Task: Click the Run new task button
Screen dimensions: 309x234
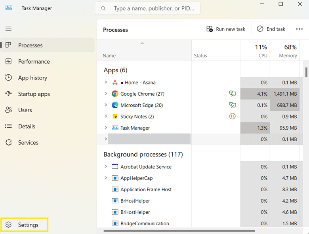Action: [226, 29]
